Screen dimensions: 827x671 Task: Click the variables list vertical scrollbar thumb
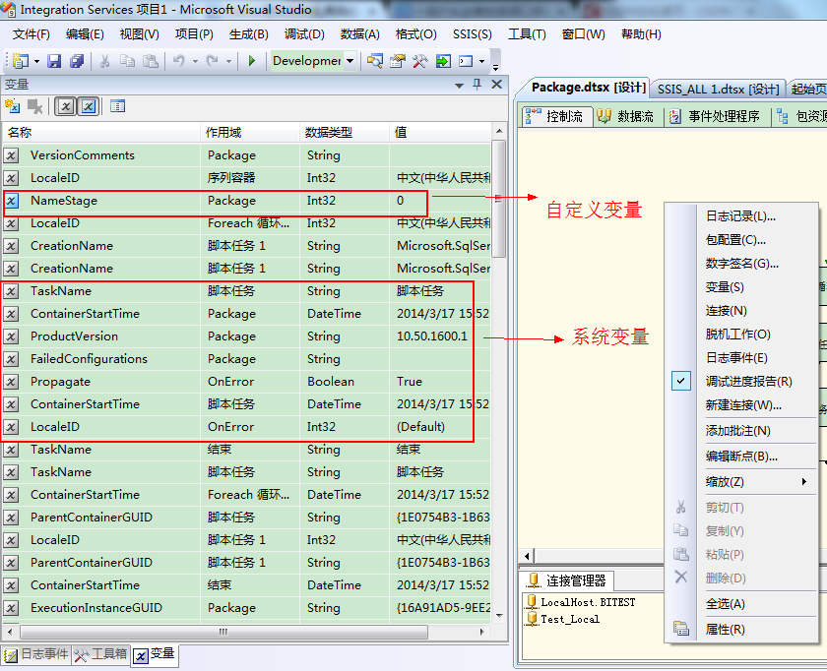(499, 199)
